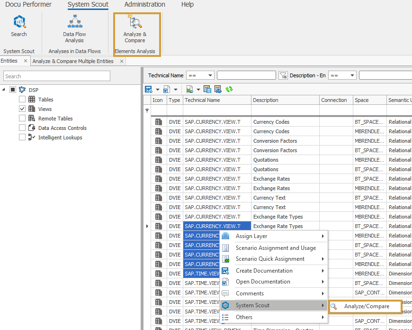Screen dimensions: 412x330
Task: Tick the Remote Tables checkbox
Action: click(x=22, y=119)
